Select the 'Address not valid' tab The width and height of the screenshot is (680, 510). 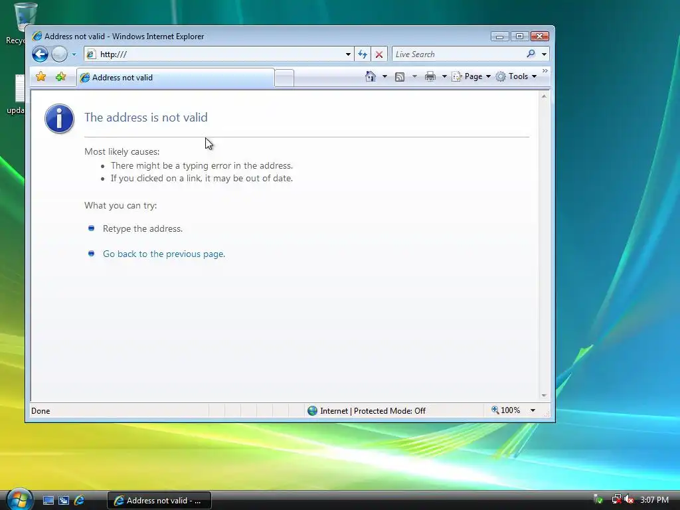[x=175, y=78]
